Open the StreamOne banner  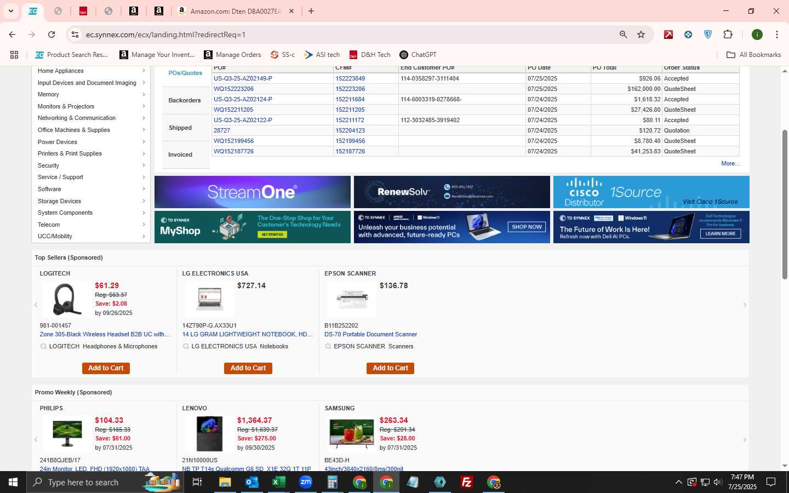click(x=253, y=192)
